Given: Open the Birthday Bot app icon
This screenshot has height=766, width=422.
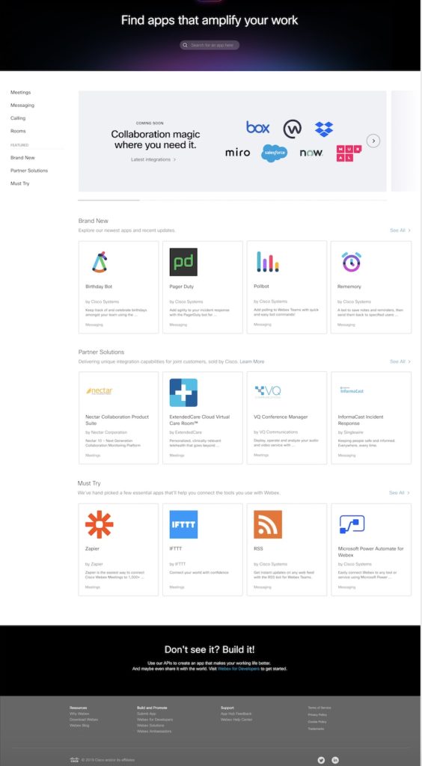Looking at the screenshot, I should coord(100,262).
